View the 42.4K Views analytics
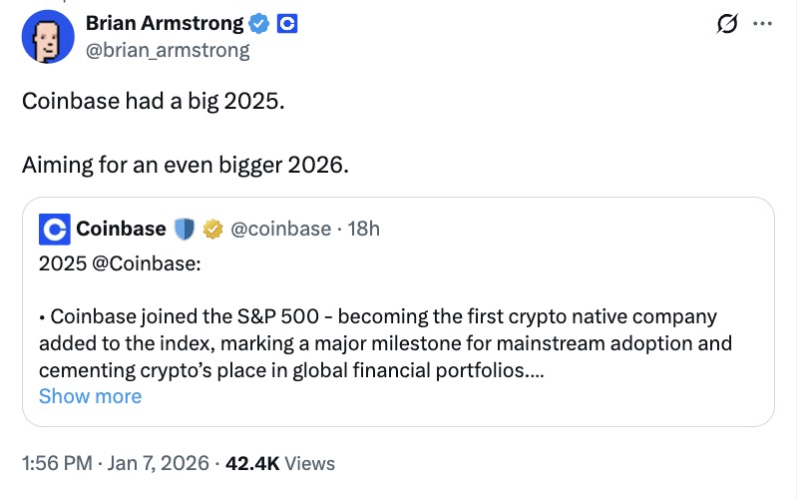The image size is (798, 499). (x=280, y=463)
